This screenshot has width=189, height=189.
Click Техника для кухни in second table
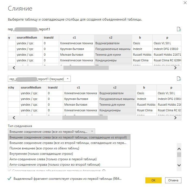click(117, 105)
